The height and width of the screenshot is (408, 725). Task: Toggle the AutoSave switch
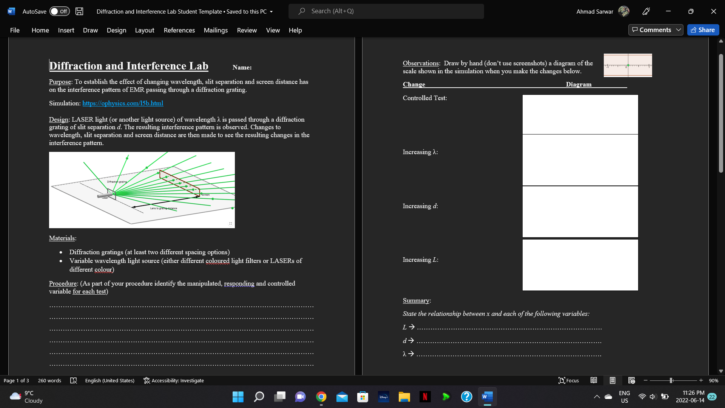[x=60, y=11]
